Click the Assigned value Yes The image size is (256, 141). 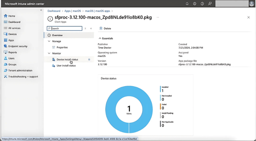click(180, 56)
